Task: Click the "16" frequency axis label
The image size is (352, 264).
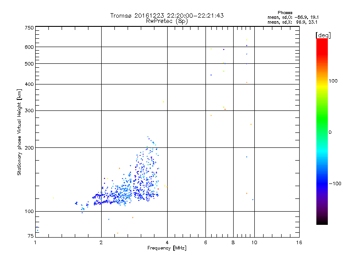Action: (299, 242)
